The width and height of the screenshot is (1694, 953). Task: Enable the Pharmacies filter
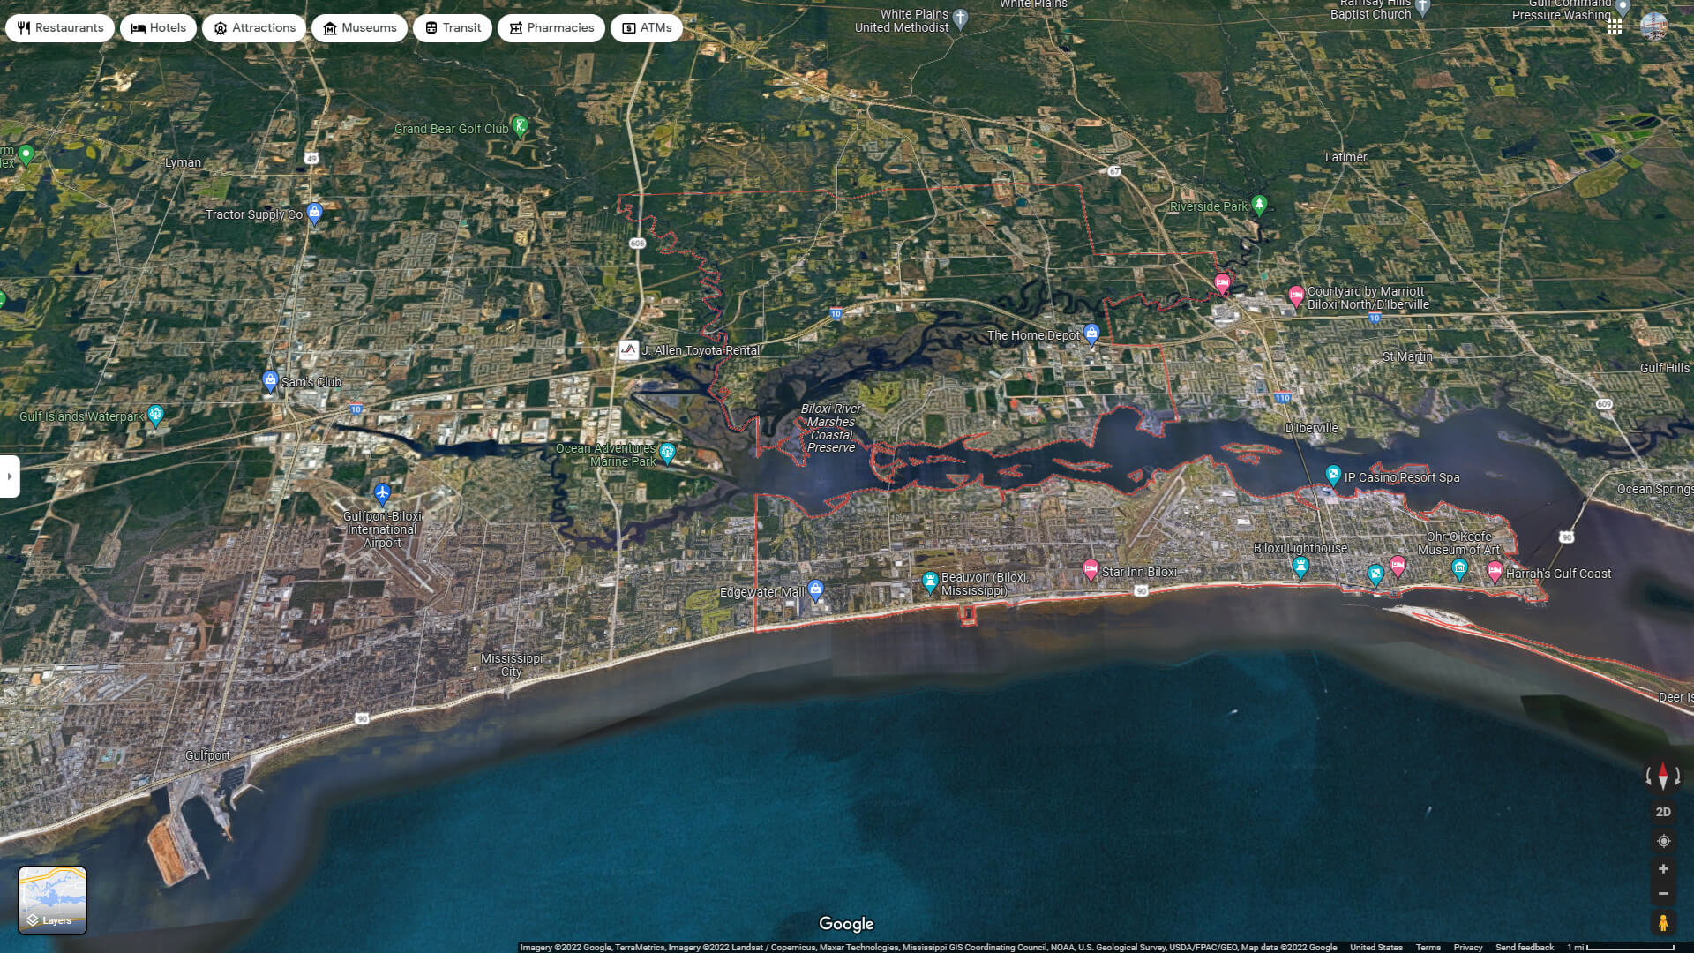[x=551, y=27]
